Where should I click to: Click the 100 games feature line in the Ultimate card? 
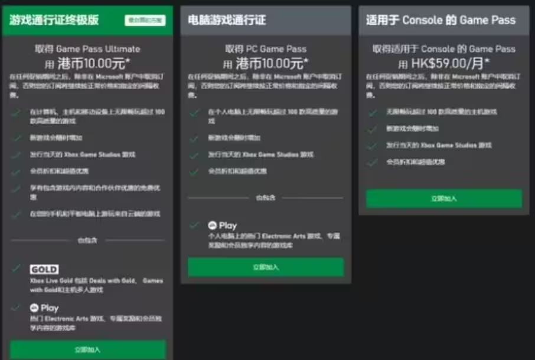pos(97,116)
